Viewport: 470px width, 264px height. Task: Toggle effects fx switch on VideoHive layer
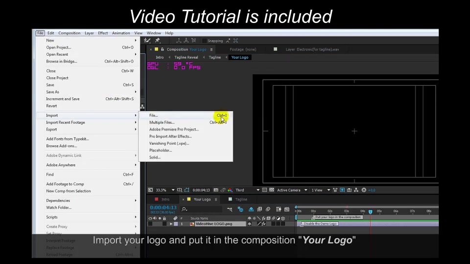pos(264,224)
